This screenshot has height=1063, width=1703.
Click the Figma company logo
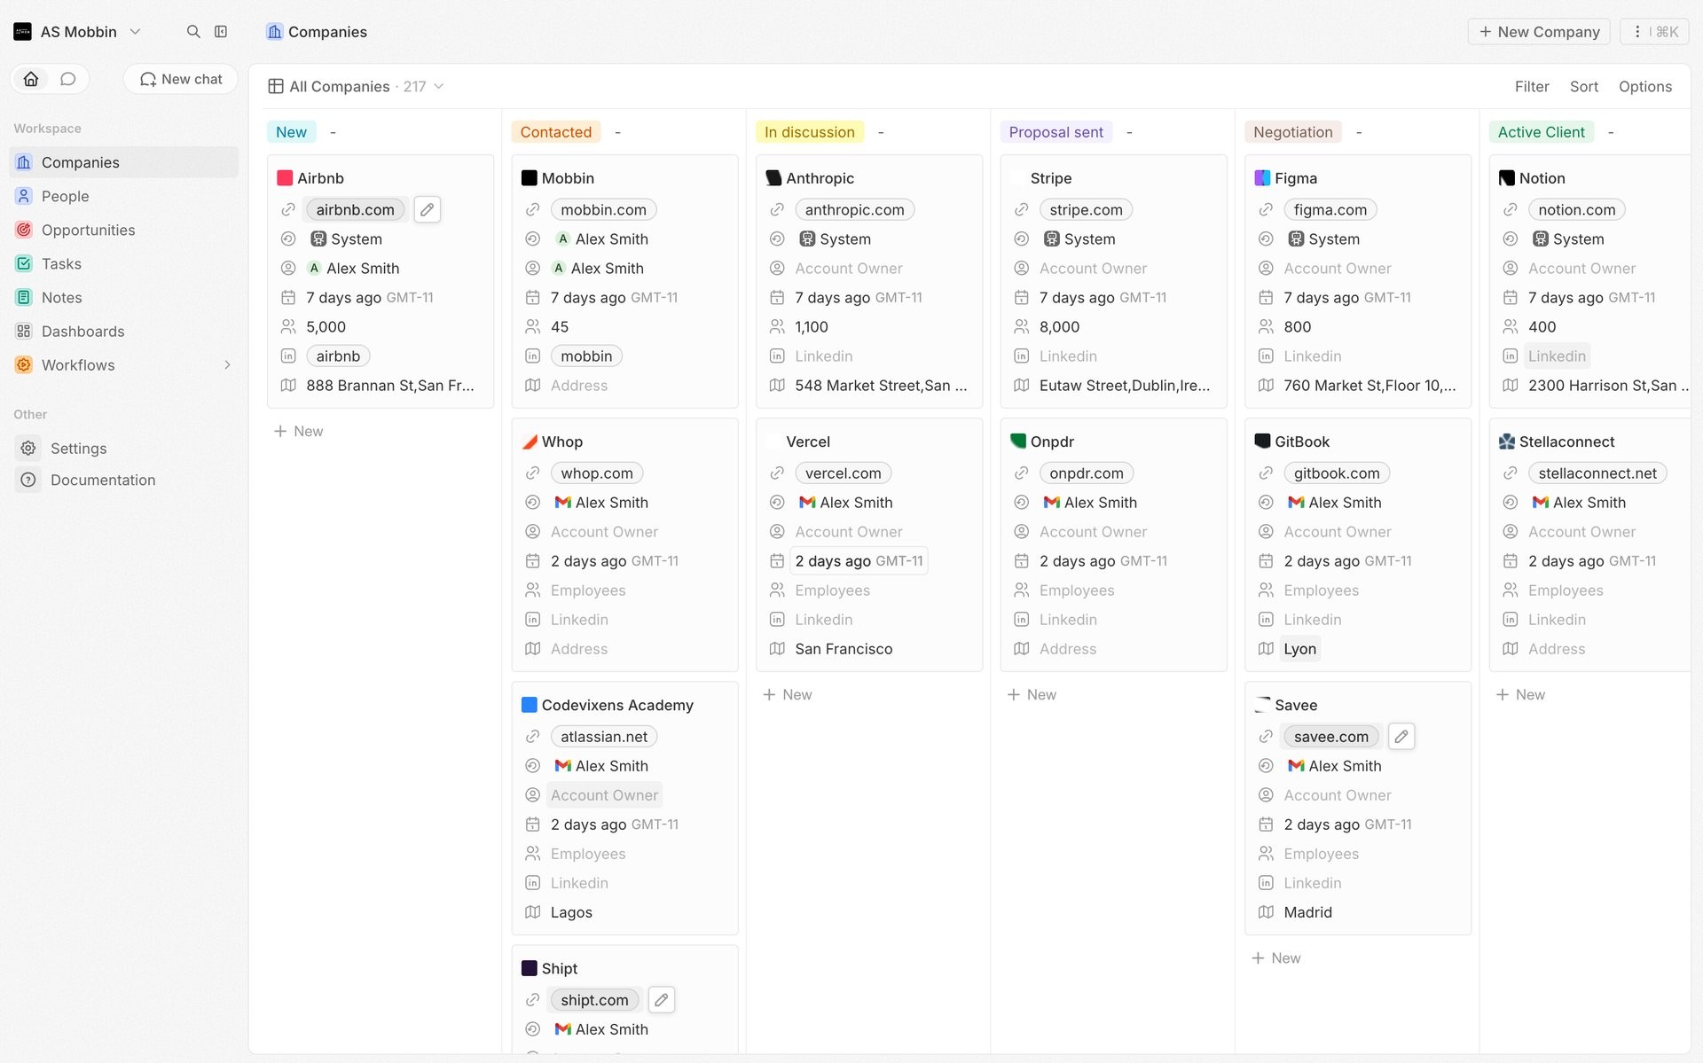coord(1262,178)
